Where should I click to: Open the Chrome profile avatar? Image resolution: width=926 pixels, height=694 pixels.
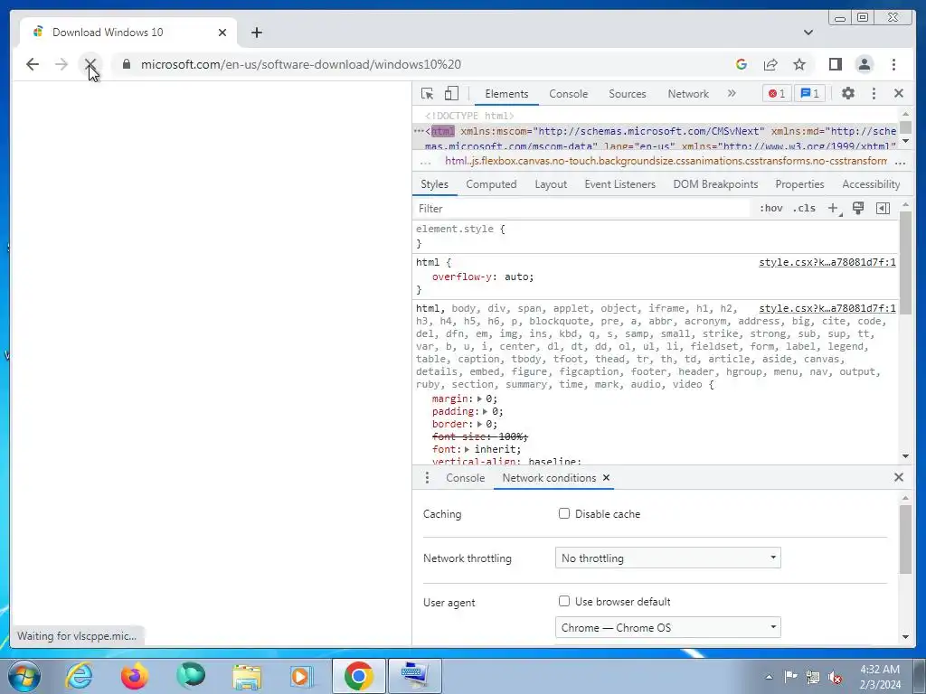click(865, 64)
